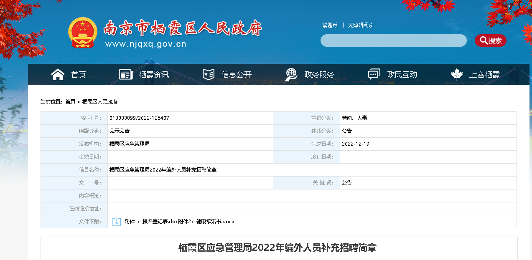Click the home house icon in navigation
This screenshot has width=532, height=260.
pyautogui.click(x=58, y=74)
